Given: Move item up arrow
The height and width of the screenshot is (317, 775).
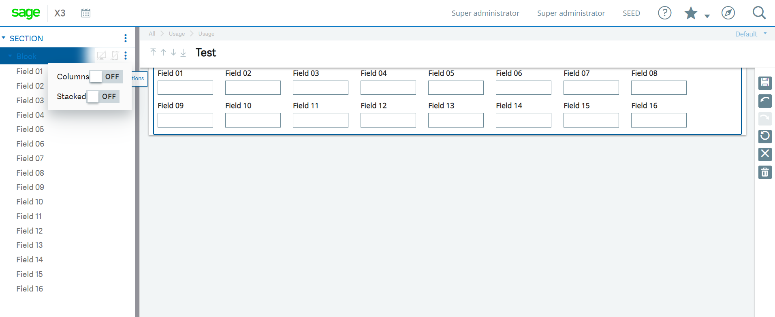Looking at the screenshot, I should pyautogui.click(x=163, y=52).
